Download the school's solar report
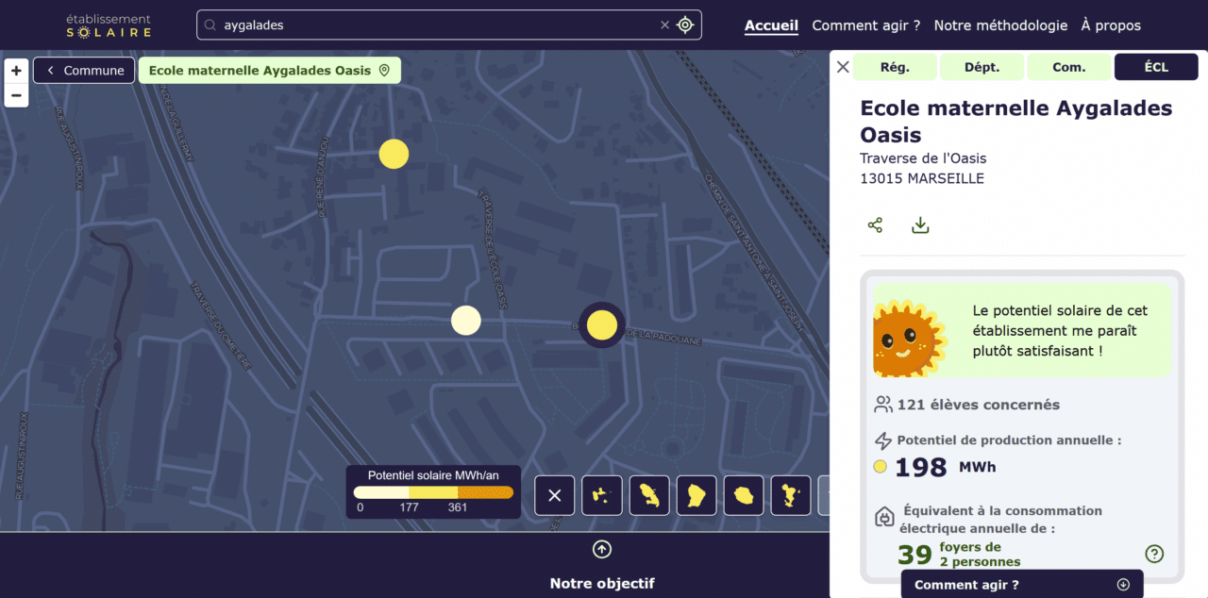This screenshot has width=1208, height=598. pyautogui.click(x=920, y=225)
